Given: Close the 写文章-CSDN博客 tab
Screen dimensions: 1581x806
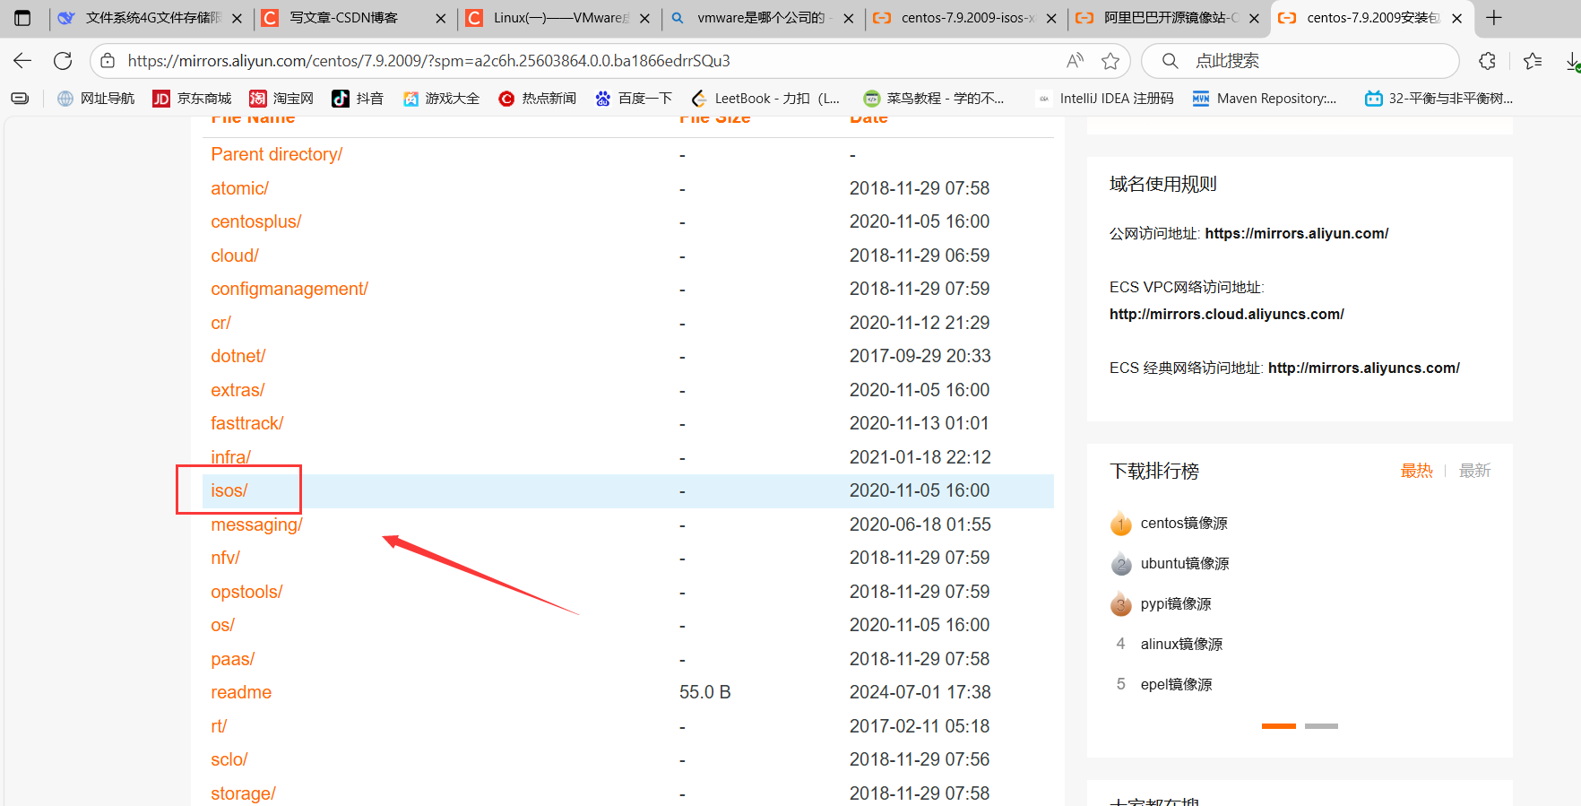Looking at the screenshot, I should tap(441, 18).
